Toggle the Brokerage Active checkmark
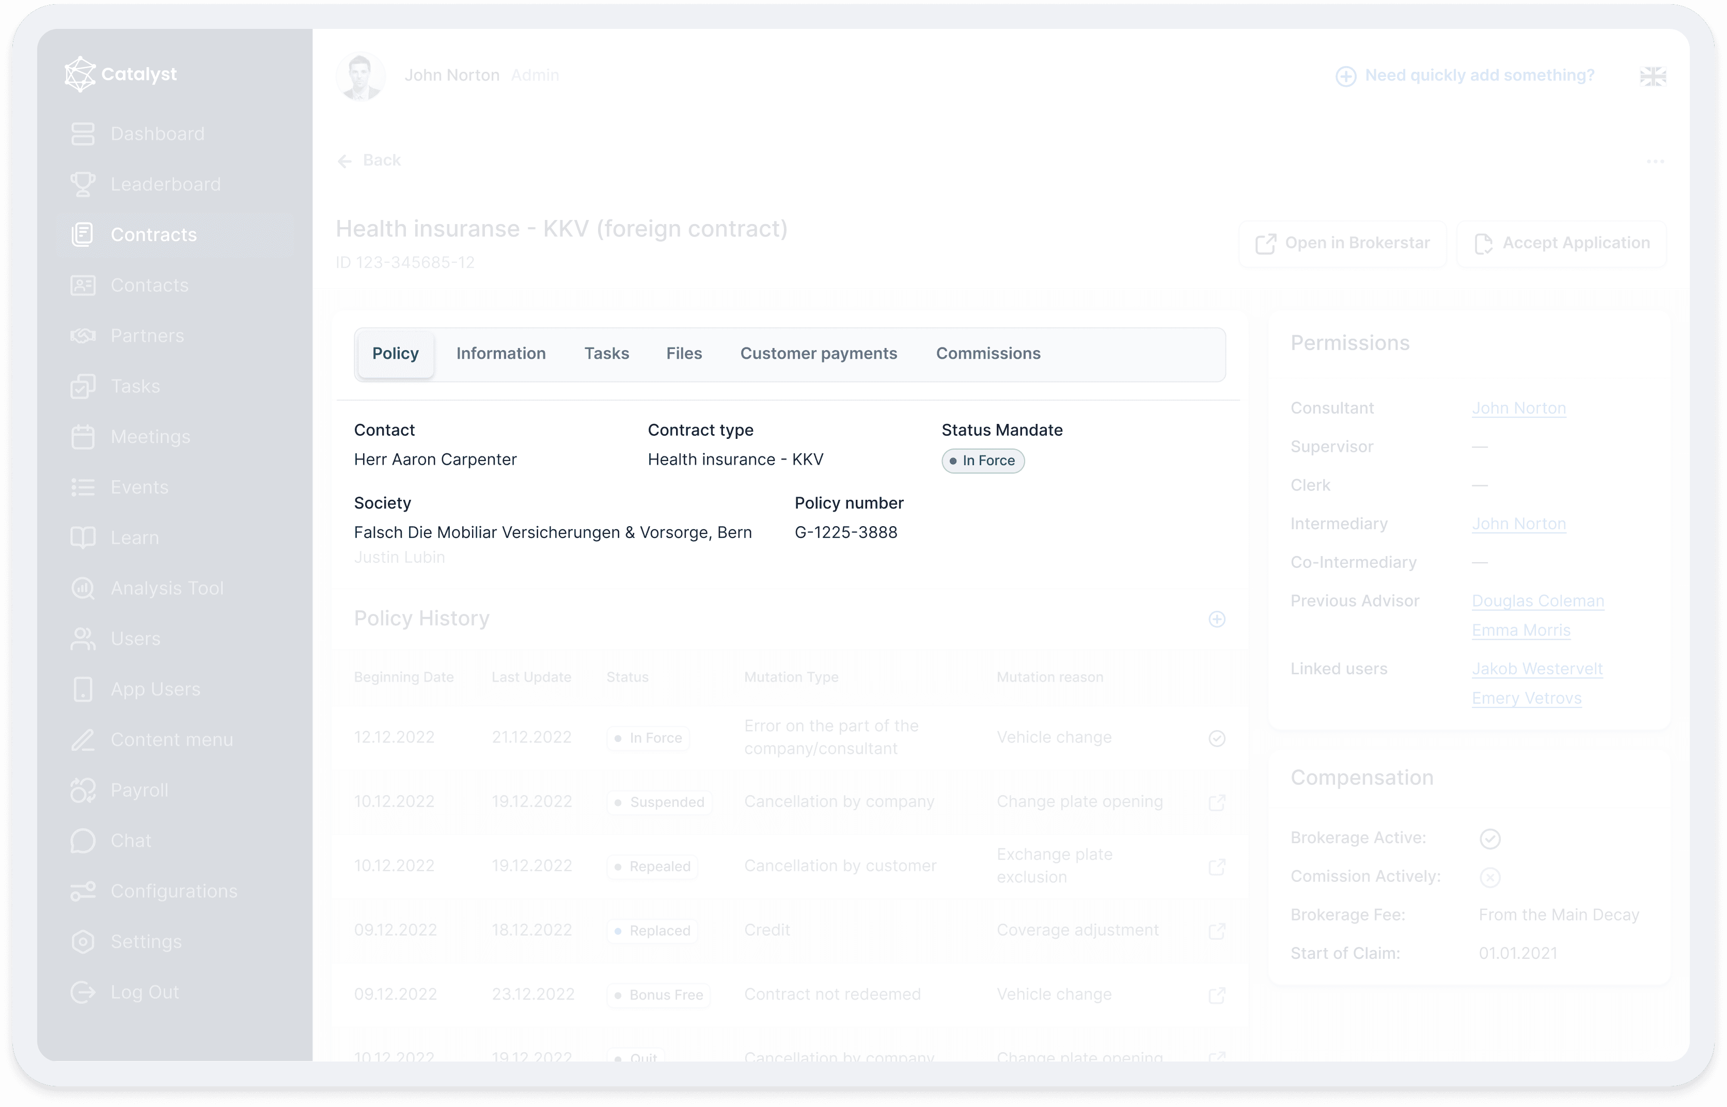Viewport: 1727px width, 1107px height. [x=1490, y=839]
